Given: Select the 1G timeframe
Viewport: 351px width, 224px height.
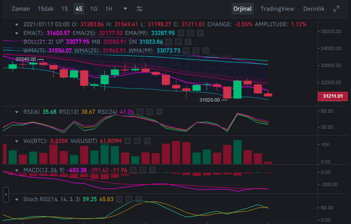Looking at the screenshot, I should click(x=94, y=9).
